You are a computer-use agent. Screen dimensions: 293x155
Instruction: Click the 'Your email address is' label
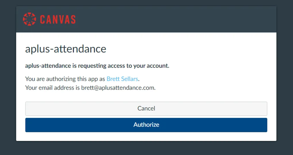click(52, 88)
